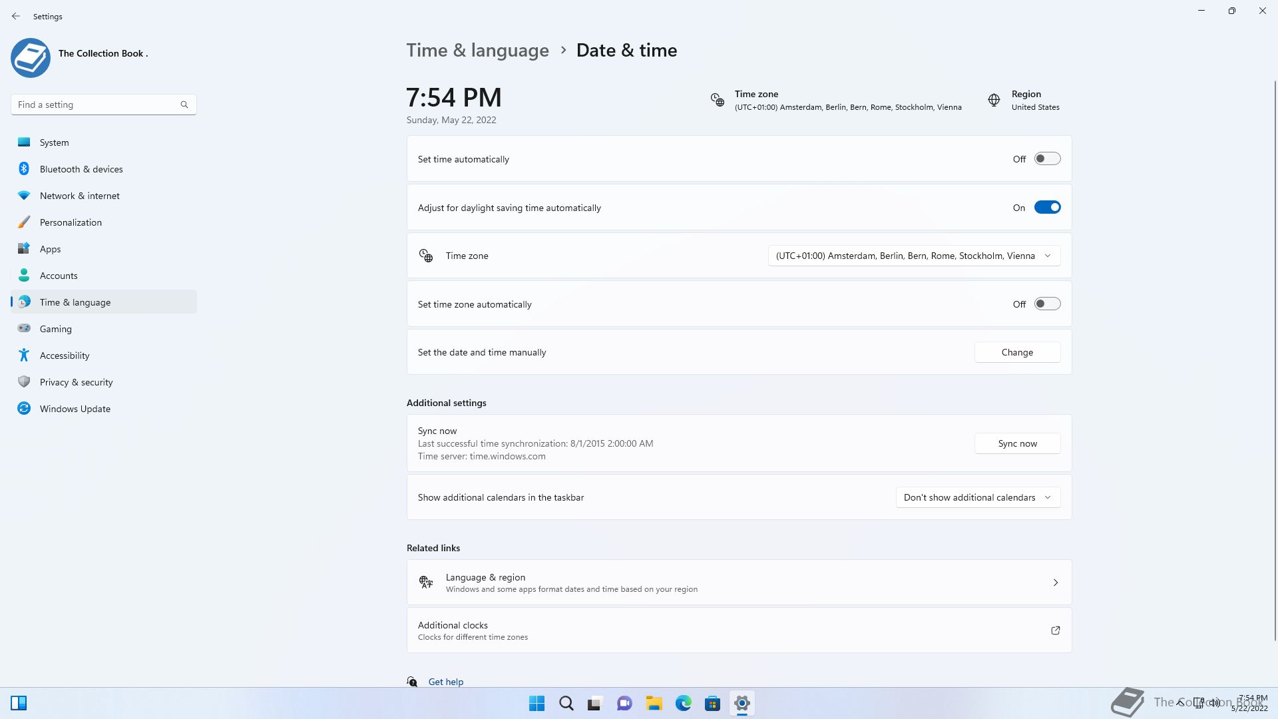Click the vertical scrollbar on the right
The image size is (1278, 719).
tap(1275, 359)
